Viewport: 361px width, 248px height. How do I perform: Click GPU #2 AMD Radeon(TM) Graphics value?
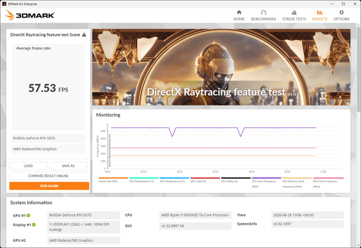(x=83, y=241)
